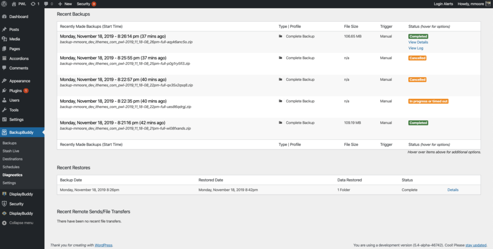This screenshot has height=249, width=493.
Task: Open the first DisplayBuddy icon below Settings submenu
Action: pyautogui.click(x=4, y=194)
